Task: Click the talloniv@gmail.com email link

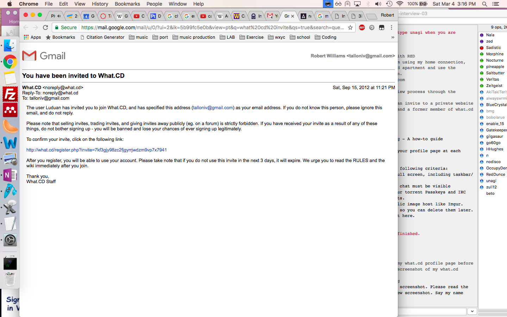Action: (213, 108)
